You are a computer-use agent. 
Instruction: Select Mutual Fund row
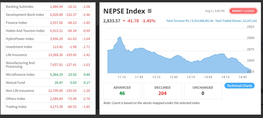(15, 82)
